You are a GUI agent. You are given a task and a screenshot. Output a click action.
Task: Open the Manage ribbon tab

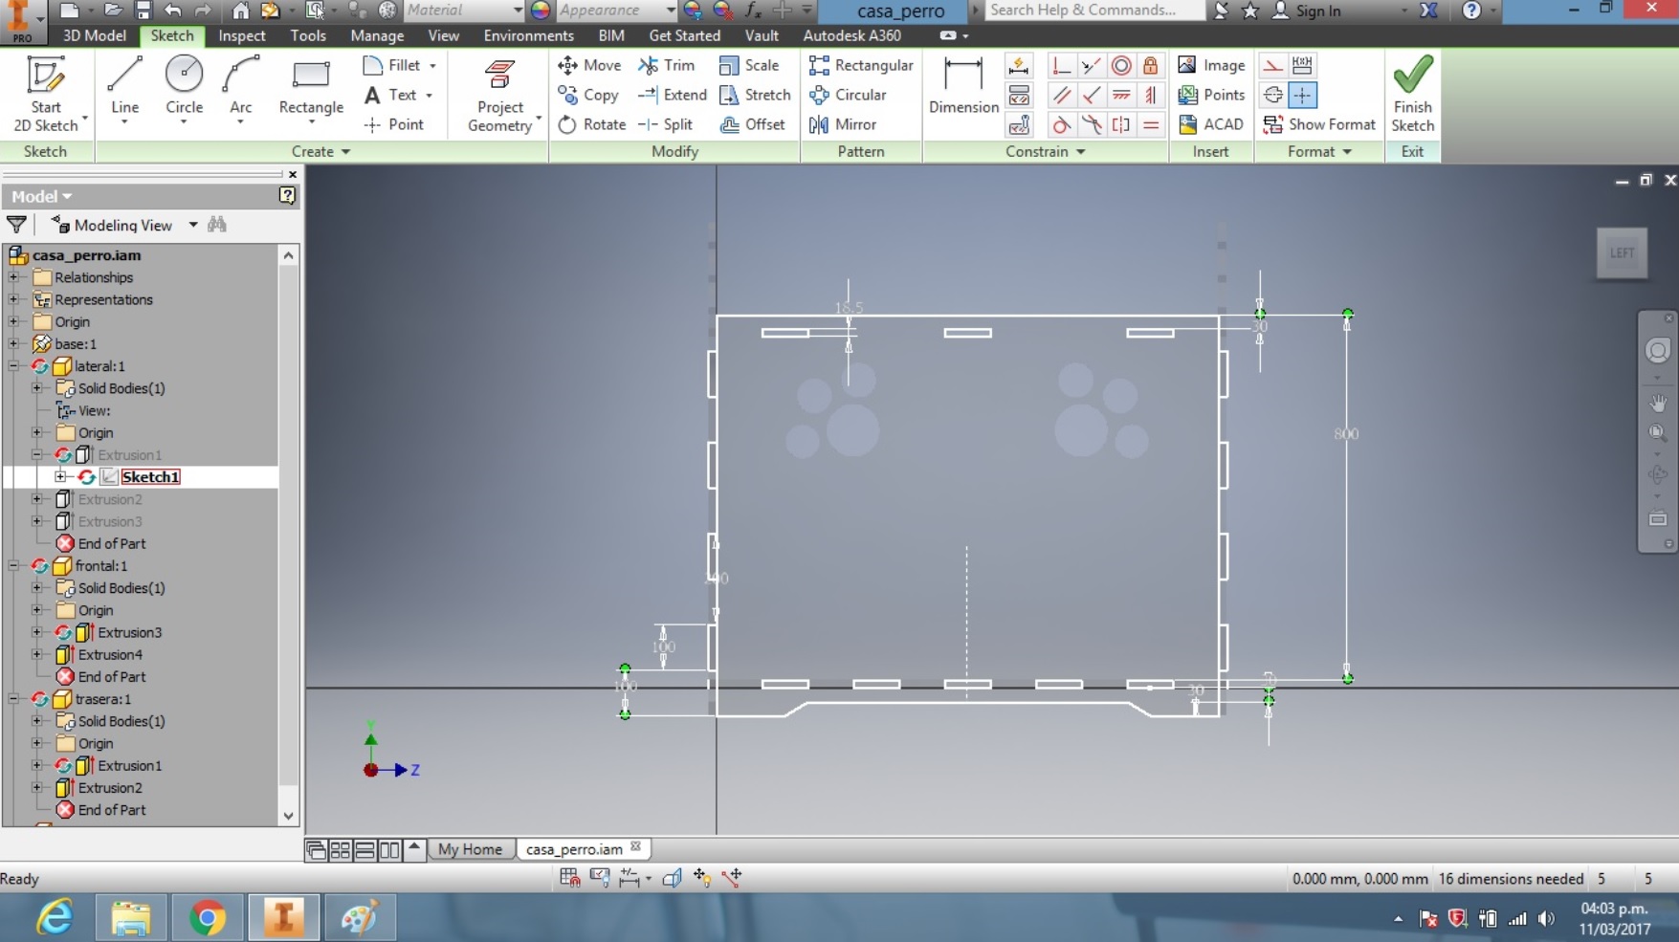coord(377,35)
